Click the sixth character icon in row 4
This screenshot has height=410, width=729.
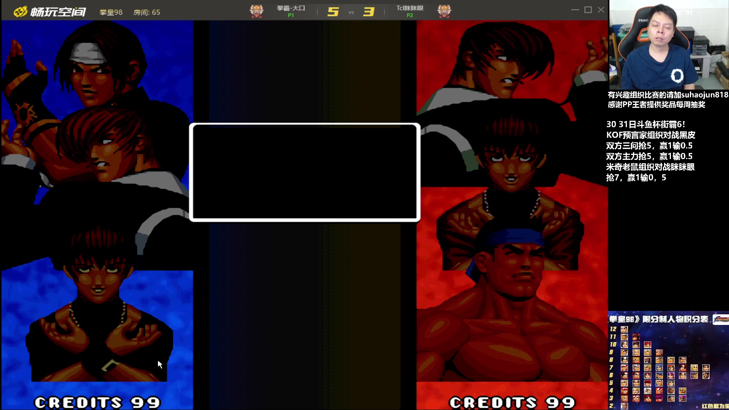[x=683, y=391]
